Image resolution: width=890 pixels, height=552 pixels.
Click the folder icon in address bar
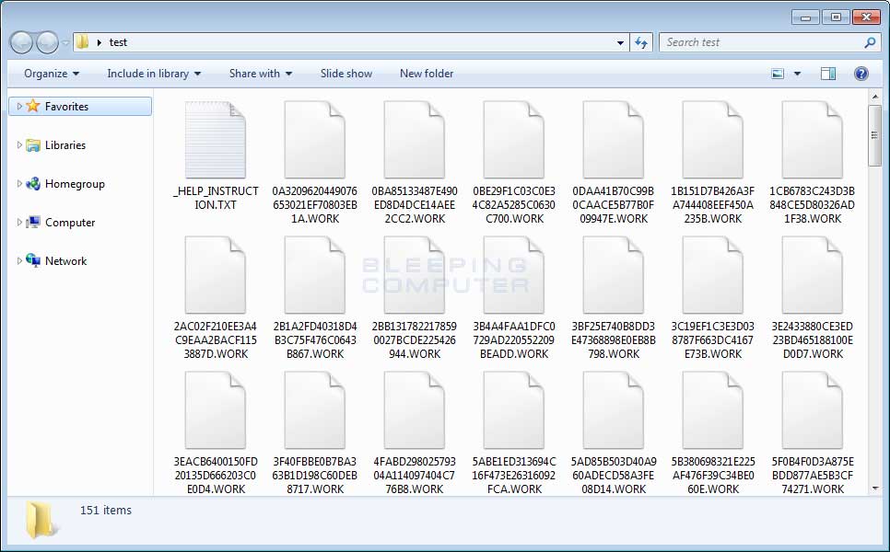point(82,42)
